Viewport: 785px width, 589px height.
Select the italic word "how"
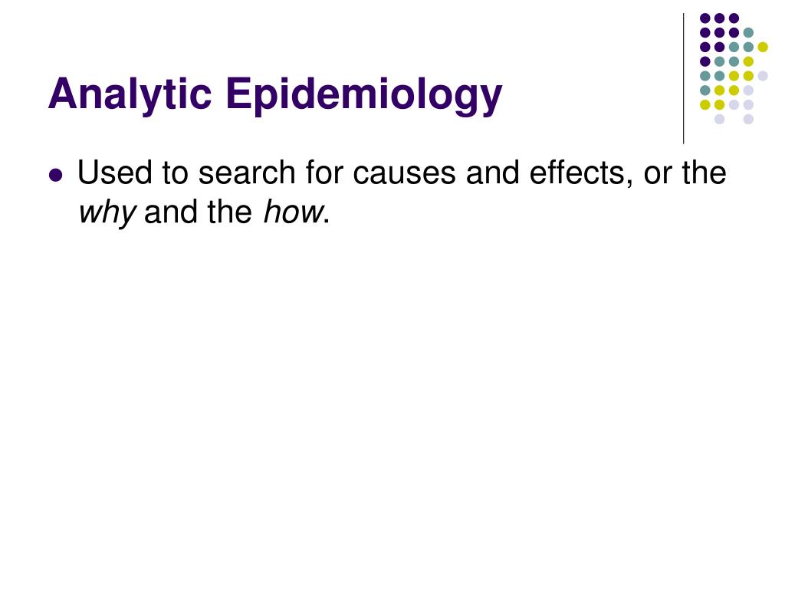click(293, 212)
